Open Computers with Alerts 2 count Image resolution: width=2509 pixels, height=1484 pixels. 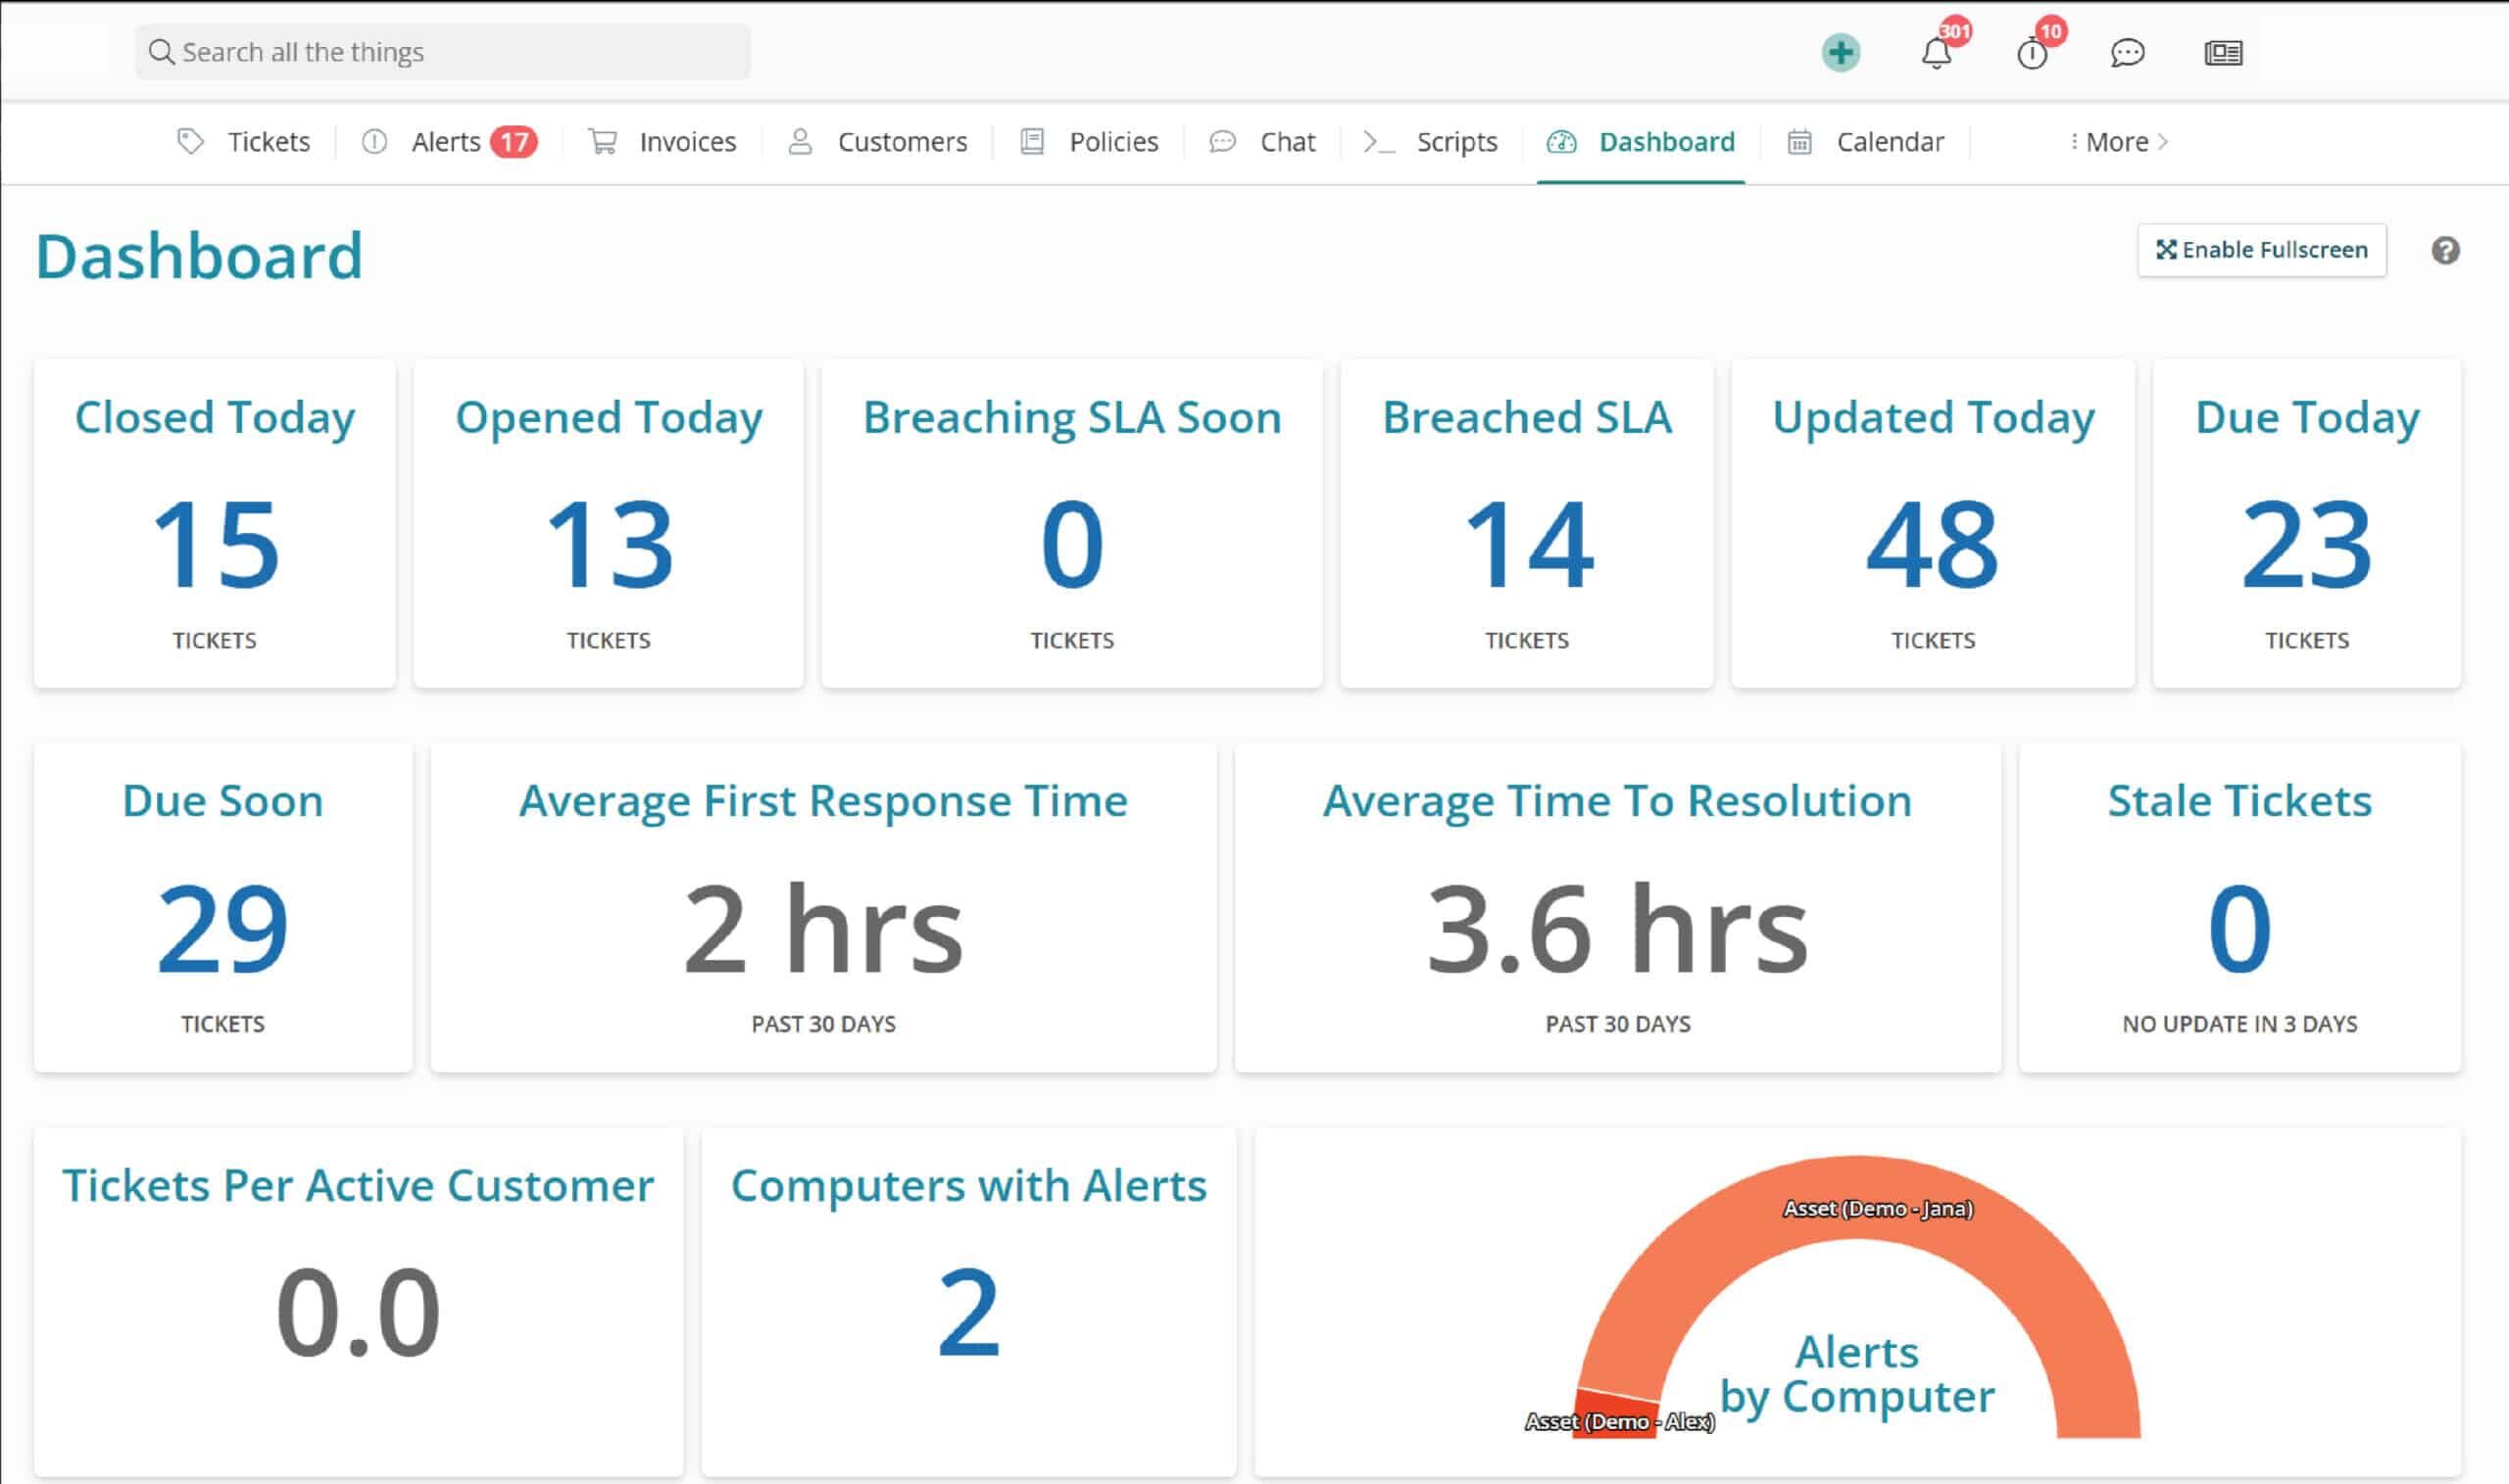968,1312
